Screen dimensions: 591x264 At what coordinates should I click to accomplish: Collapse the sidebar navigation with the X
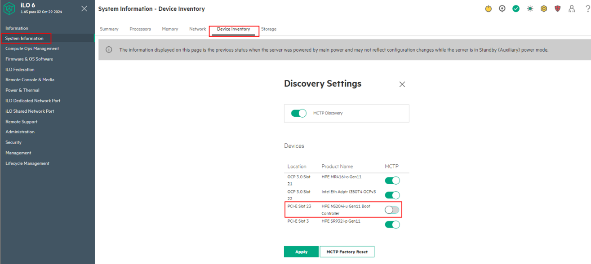84,9
